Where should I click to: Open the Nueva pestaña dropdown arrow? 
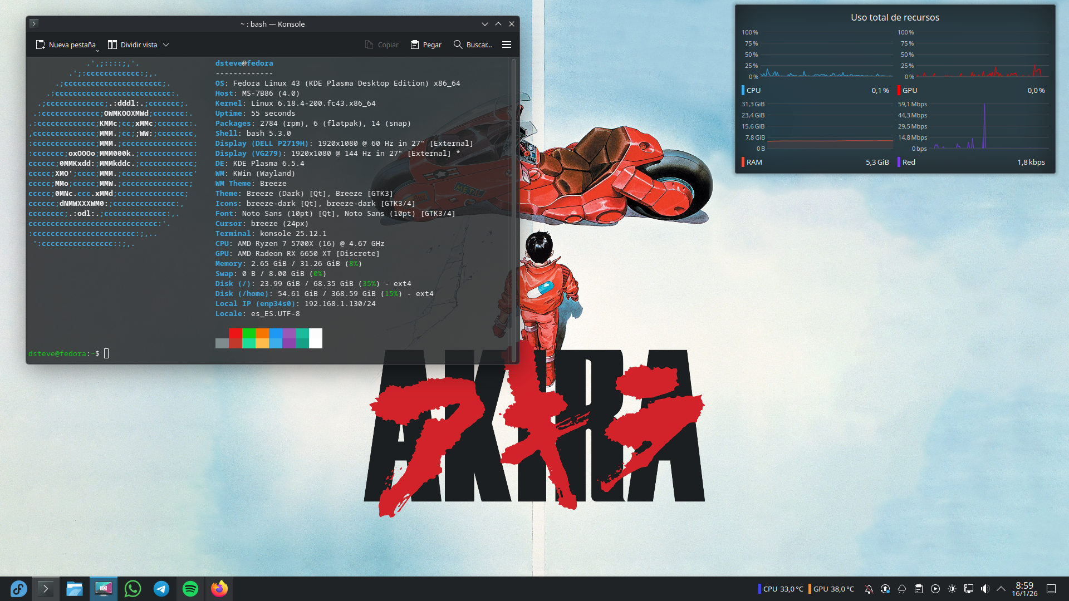click(97, 50)
